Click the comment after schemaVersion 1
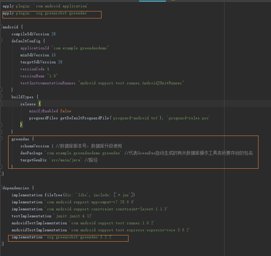This screenshot has height=256, width=271. (89, 146)
